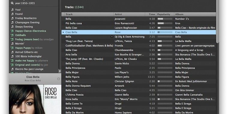
Task: Open album A Singsong and a Scrap
Action: tap(189, 50)
